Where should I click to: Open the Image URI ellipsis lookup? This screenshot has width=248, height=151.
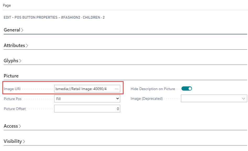117,89
